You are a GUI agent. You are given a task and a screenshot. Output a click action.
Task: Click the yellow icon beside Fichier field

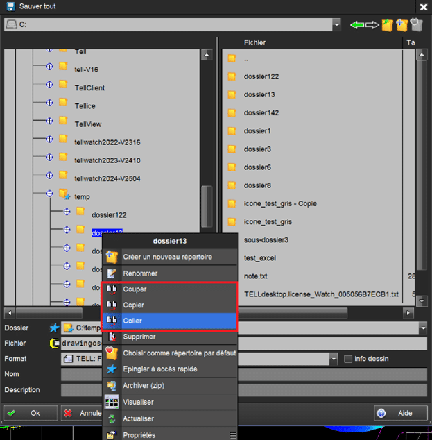(x=55, y=343)
